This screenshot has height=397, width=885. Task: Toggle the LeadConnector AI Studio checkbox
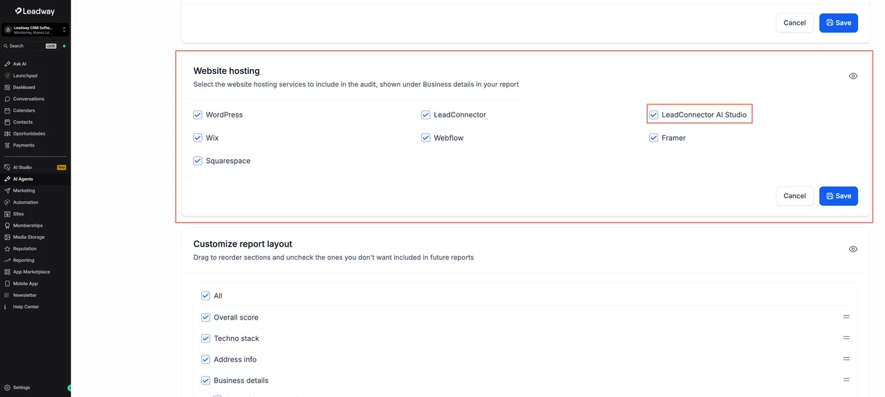pyautogui.click(x=653, y=115)
